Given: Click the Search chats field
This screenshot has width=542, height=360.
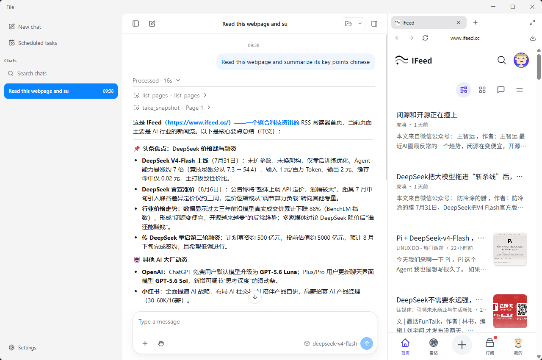Looking at the screenshot, I should click(61, 73).
